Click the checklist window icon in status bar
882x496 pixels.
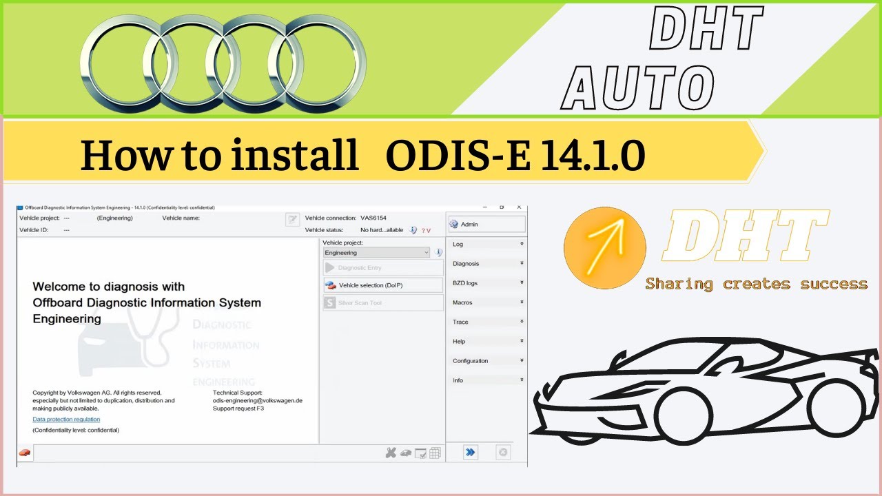(420, 453)
